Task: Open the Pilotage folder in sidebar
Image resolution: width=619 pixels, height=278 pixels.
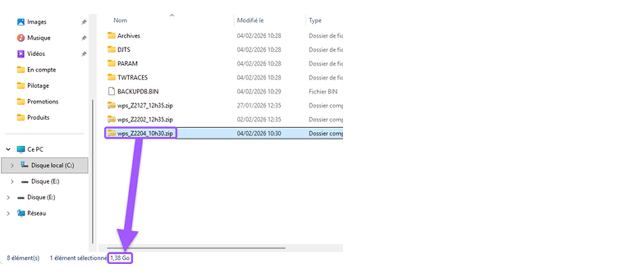Action: (38, 86)
